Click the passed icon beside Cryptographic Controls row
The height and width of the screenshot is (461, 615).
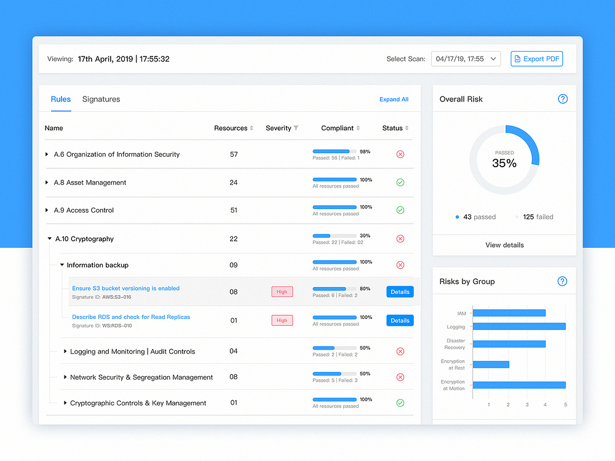tap(400, 403)
